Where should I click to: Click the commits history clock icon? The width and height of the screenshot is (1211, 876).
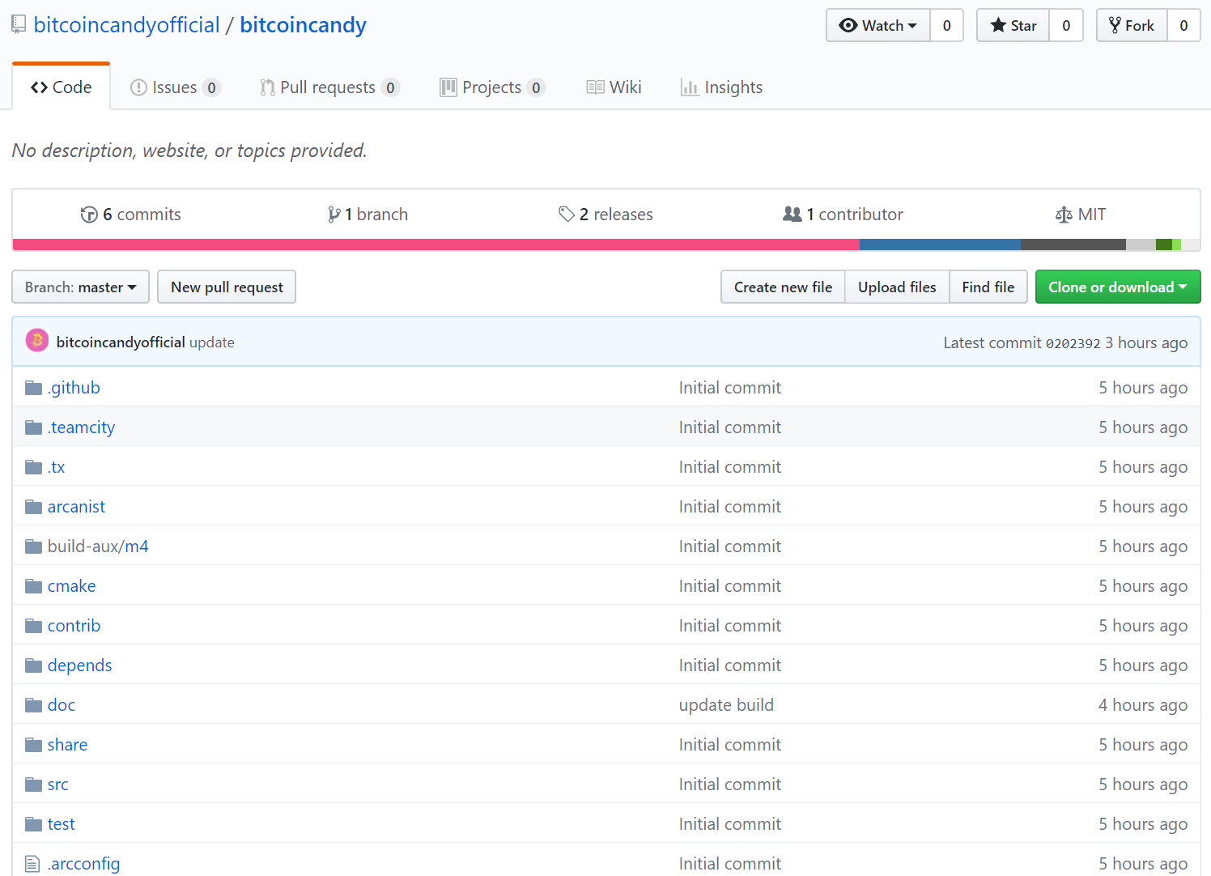point(89,215)
